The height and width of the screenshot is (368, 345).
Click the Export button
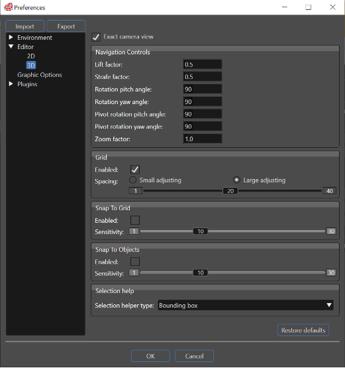[66, 27]
